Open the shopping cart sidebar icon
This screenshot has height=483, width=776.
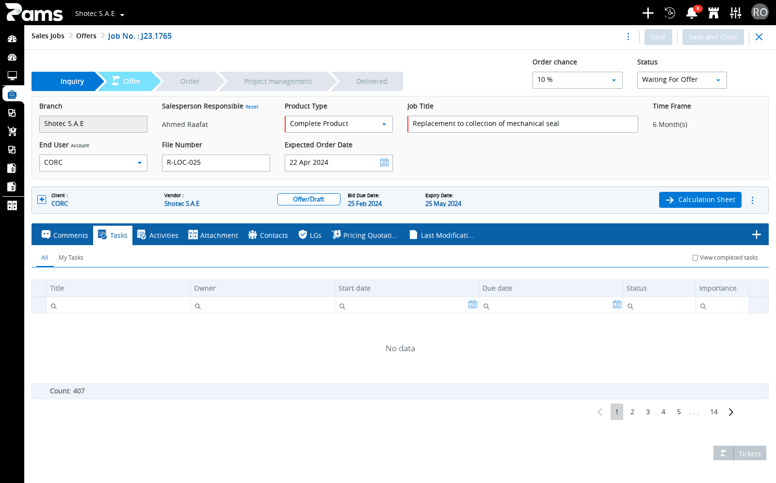(x=12, y=131)
